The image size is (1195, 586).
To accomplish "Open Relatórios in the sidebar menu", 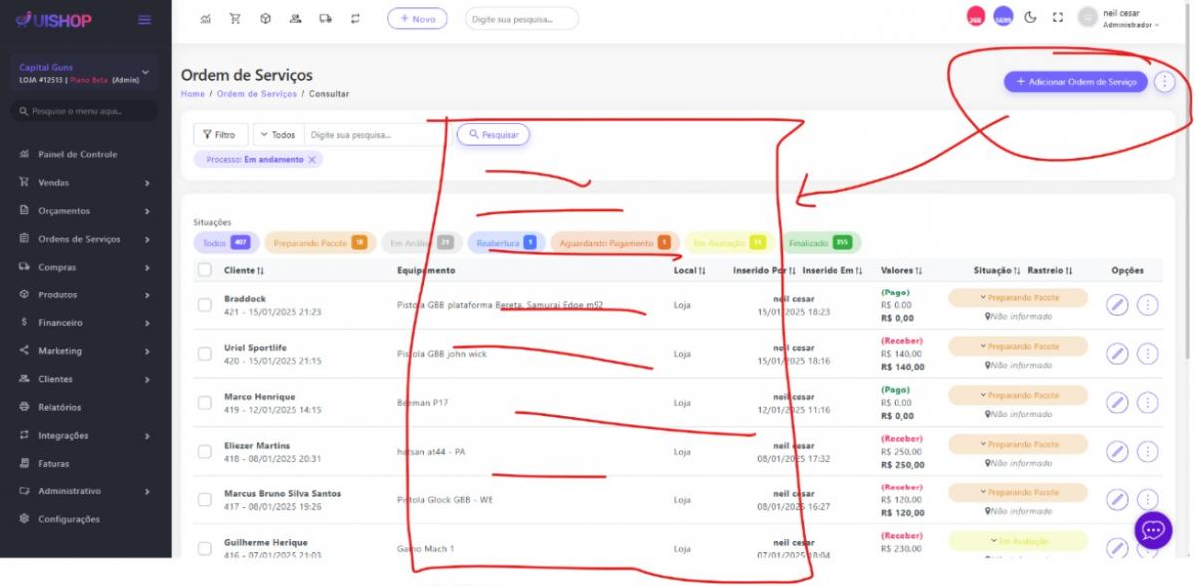I will (60, 407).
